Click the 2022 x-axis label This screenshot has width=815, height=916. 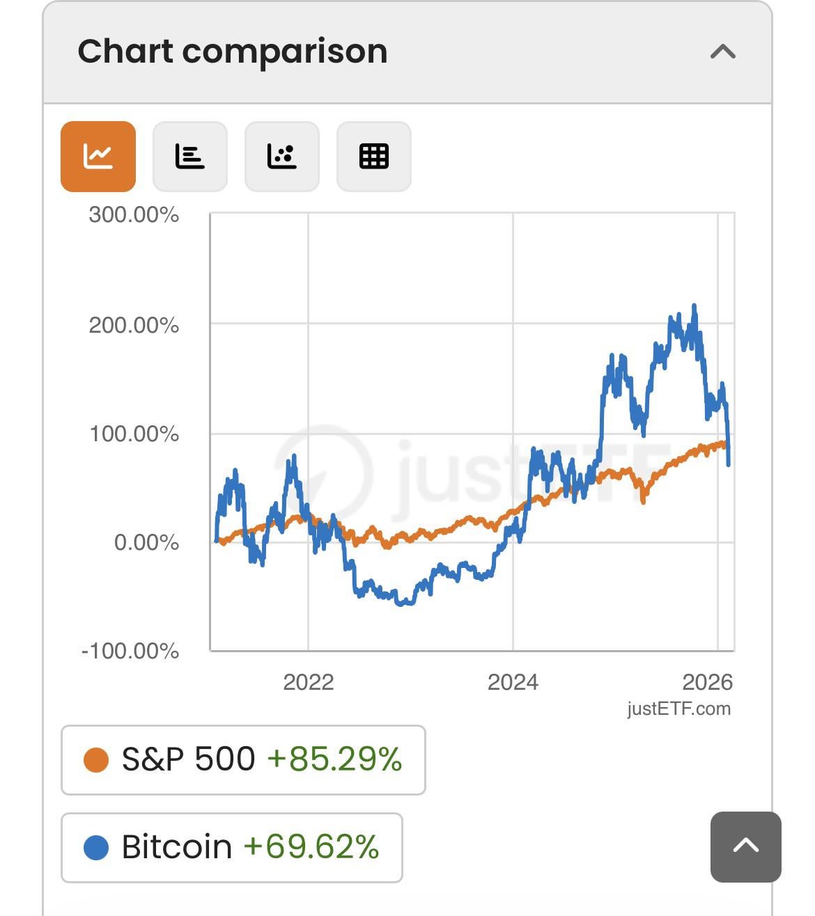coord(308,682)
